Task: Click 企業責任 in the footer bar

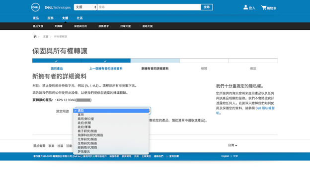Action: pos(146,156)
